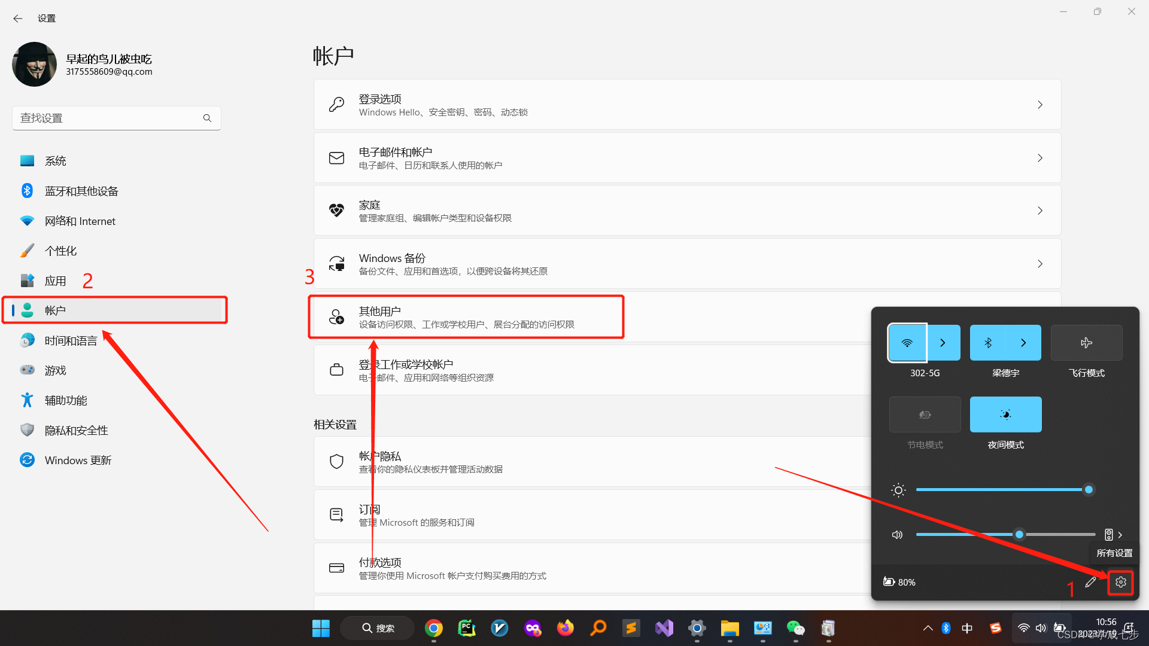Open Chrome from the taskbar
The image size is (1149, 646).
(x=434, y=628)
